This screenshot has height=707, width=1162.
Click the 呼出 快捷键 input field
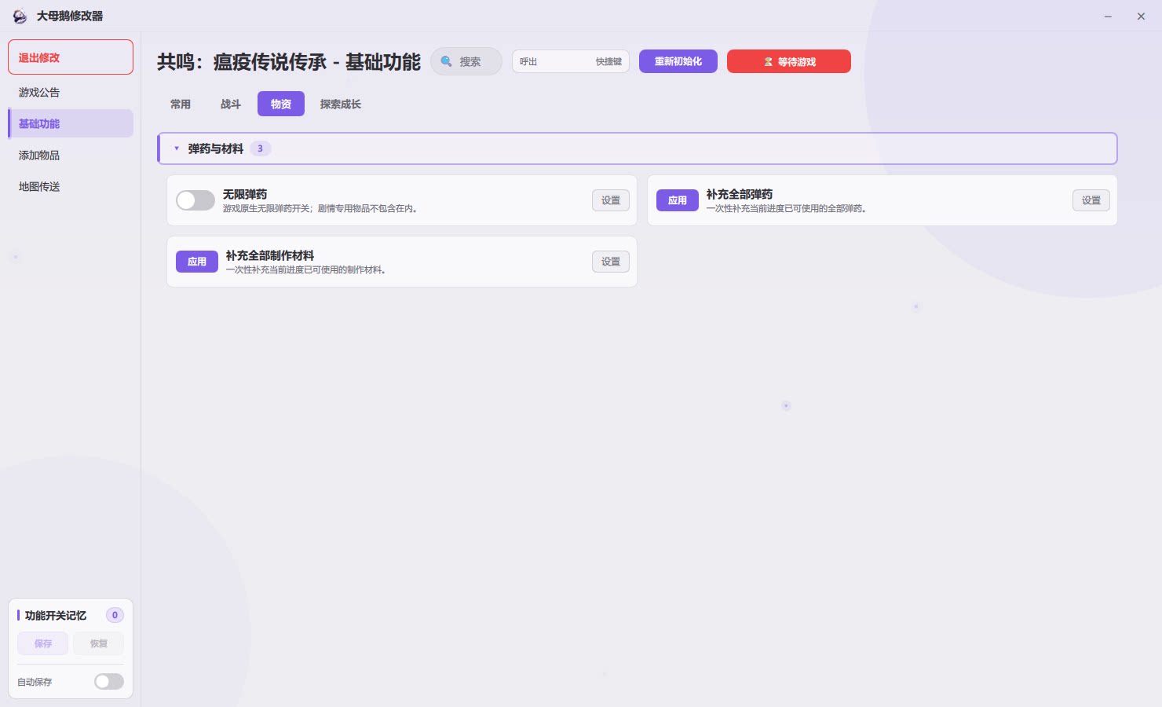(x=571, y=61)
